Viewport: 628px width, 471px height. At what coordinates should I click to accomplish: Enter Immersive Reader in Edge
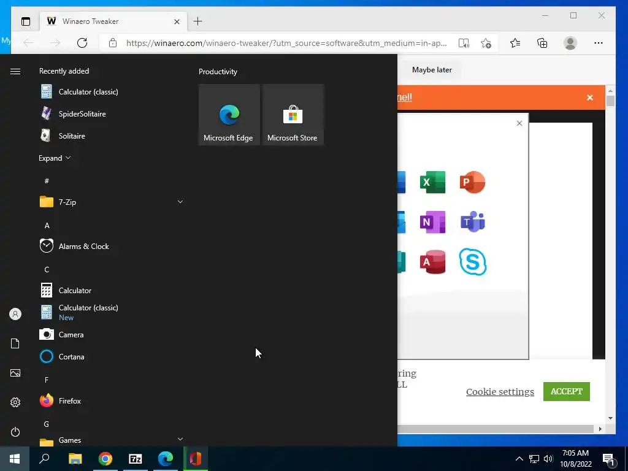coord(464,43)
